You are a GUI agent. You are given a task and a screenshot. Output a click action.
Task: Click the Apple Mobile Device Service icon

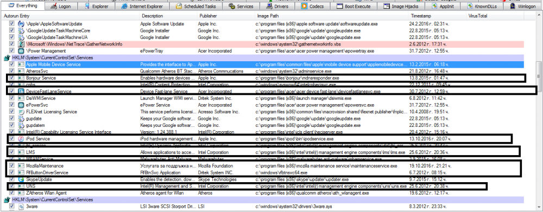pyautogui.click(x=21, y=65)
